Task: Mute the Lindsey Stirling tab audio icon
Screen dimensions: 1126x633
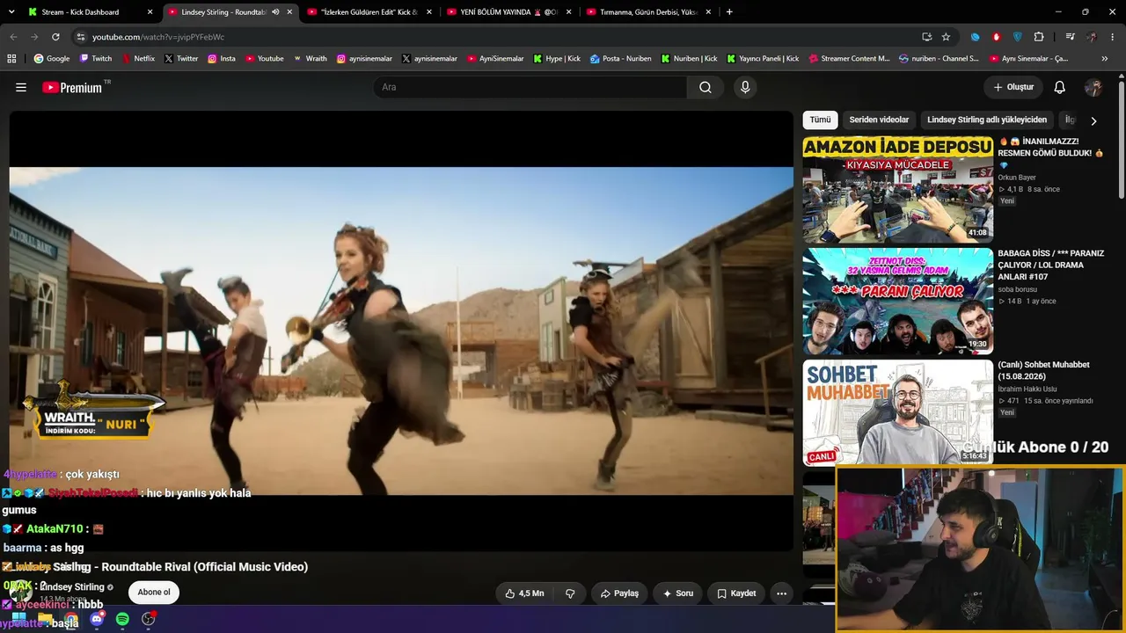Action: (275, 12)
